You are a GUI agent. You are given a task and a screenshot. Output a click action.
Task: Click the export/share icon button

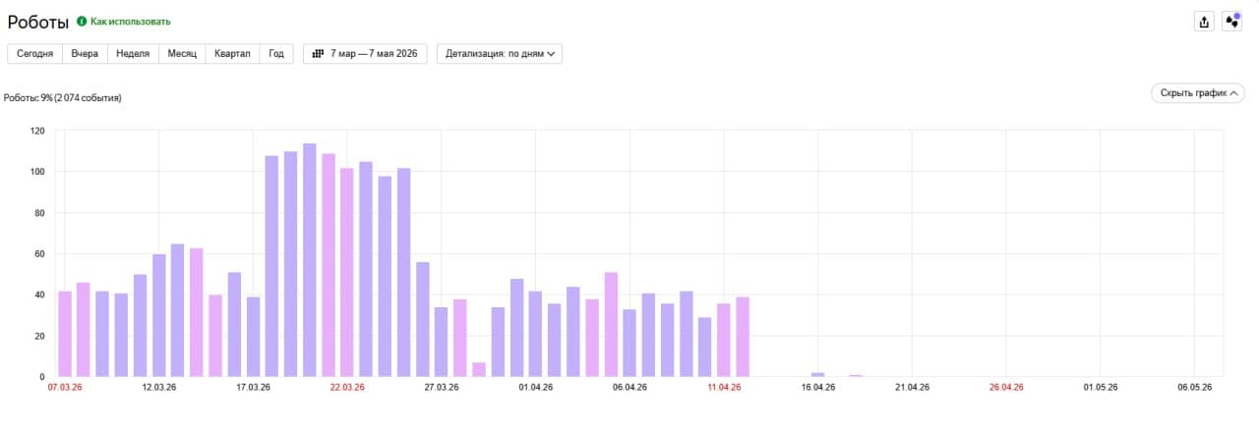1204,22
